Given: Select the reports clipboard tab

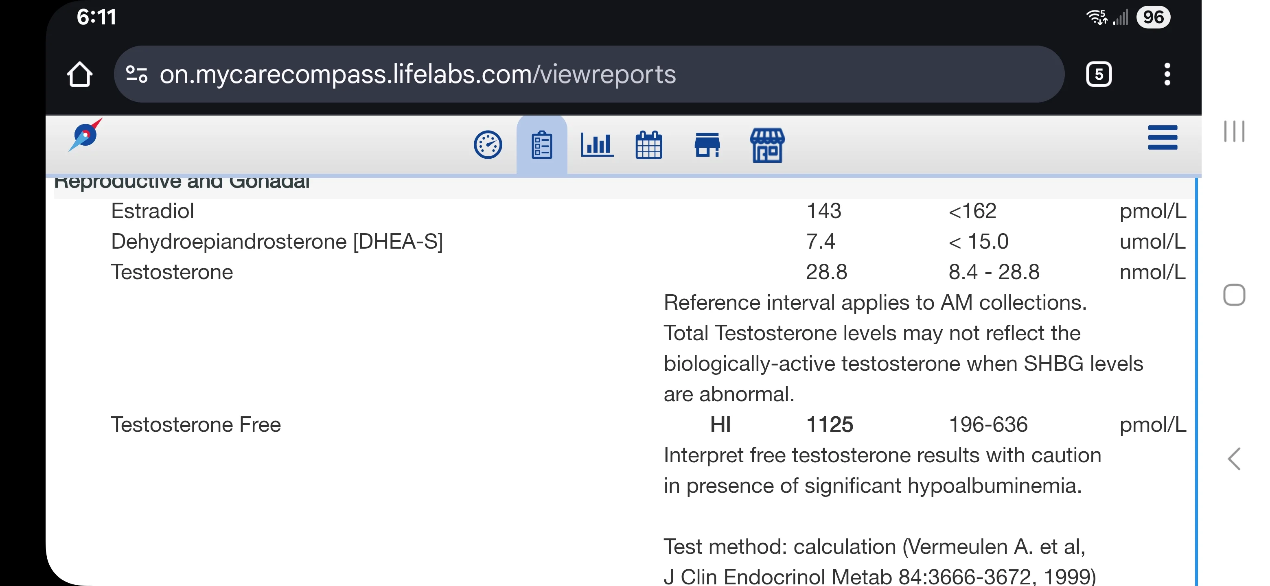Looking at the screenshot, I should tap(541, 145).
